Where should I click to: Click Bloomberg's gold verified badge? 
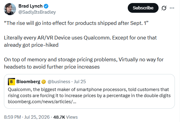click(43, 82)
